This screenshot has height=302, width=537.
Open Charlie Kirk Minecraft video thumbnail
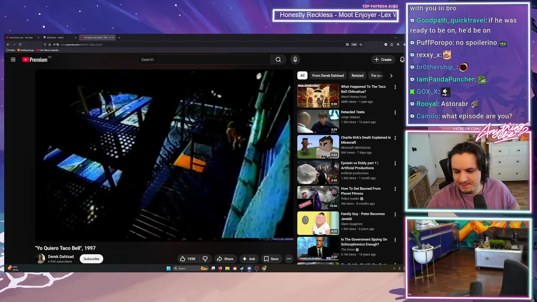coord(318,147)
